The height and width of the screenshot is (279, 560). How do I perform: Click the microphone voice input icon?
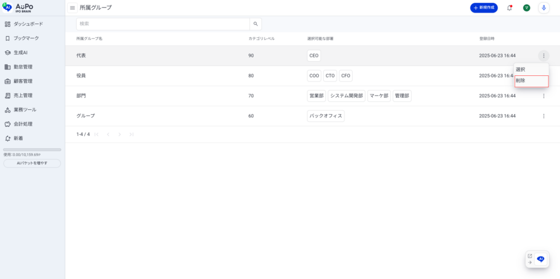tap(544, 8)
